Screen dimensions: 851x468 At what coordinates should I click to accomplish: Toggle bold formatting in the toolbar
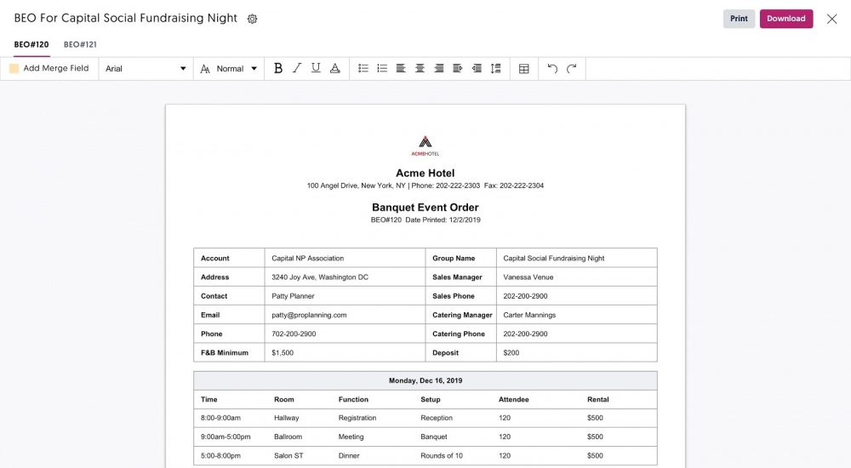click(277, 69)
